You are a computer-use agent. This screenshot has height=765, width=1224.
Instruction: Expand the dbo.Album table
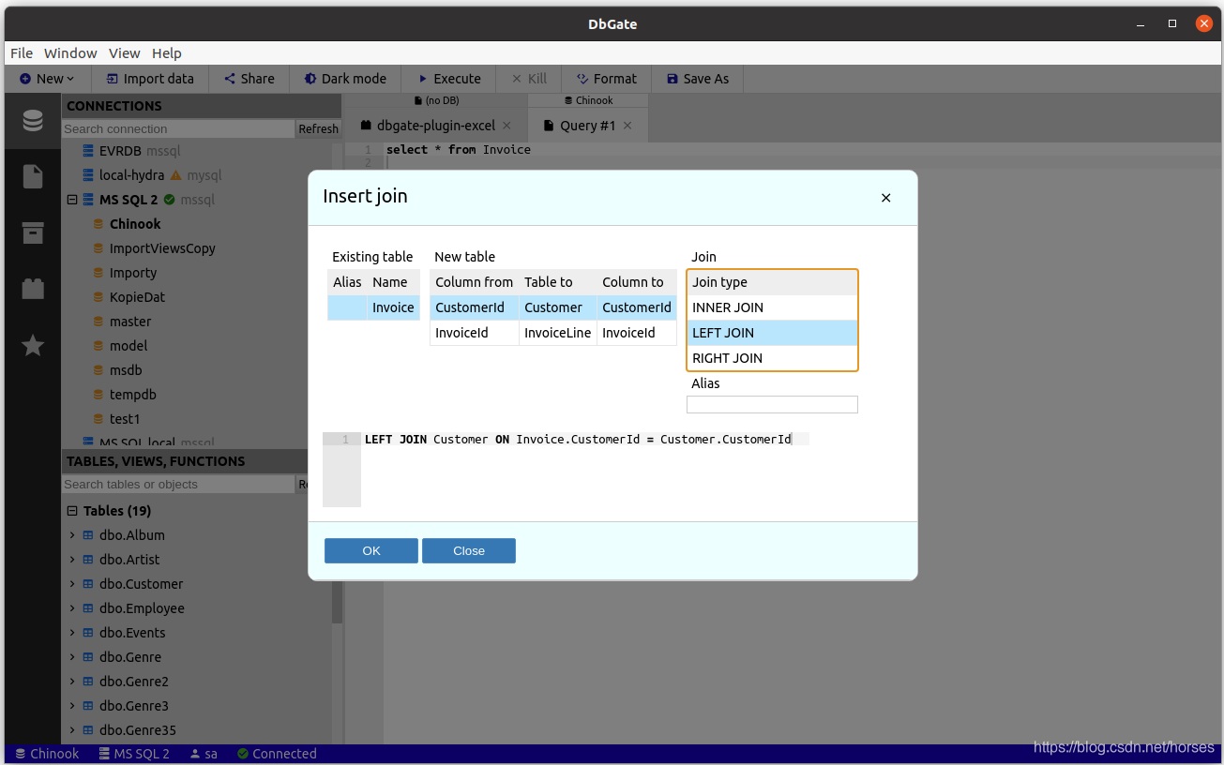(72, 535)
